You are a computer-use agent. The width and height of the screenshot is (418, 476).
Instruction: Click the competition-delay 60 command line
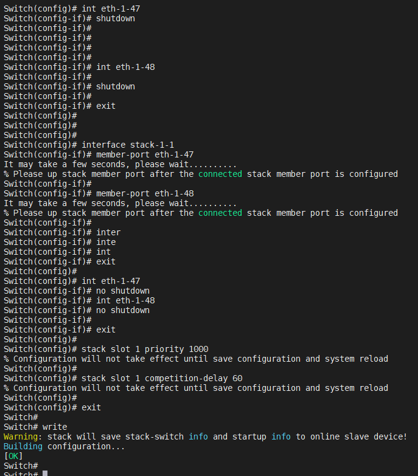click(x=123, y=378)
